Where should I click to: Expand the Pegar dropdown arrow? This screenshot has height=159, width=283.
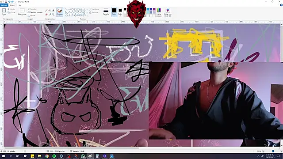[x=4, y=16]
